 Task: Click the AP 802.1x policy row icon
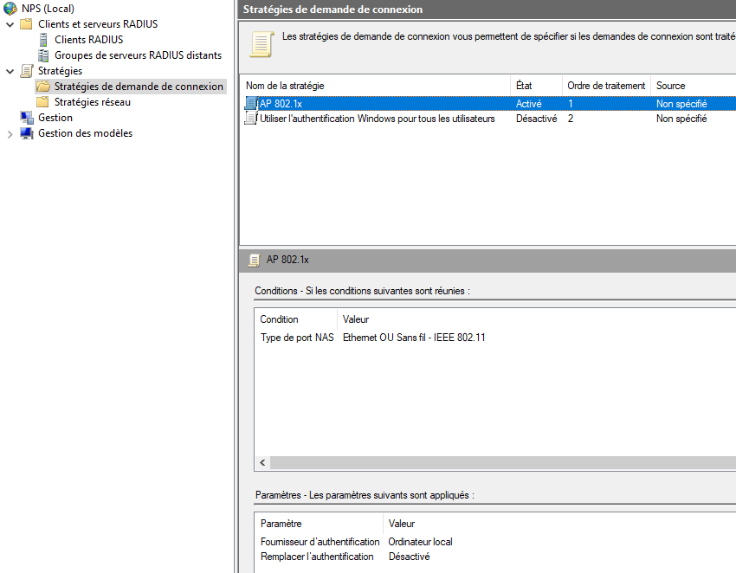251,103
